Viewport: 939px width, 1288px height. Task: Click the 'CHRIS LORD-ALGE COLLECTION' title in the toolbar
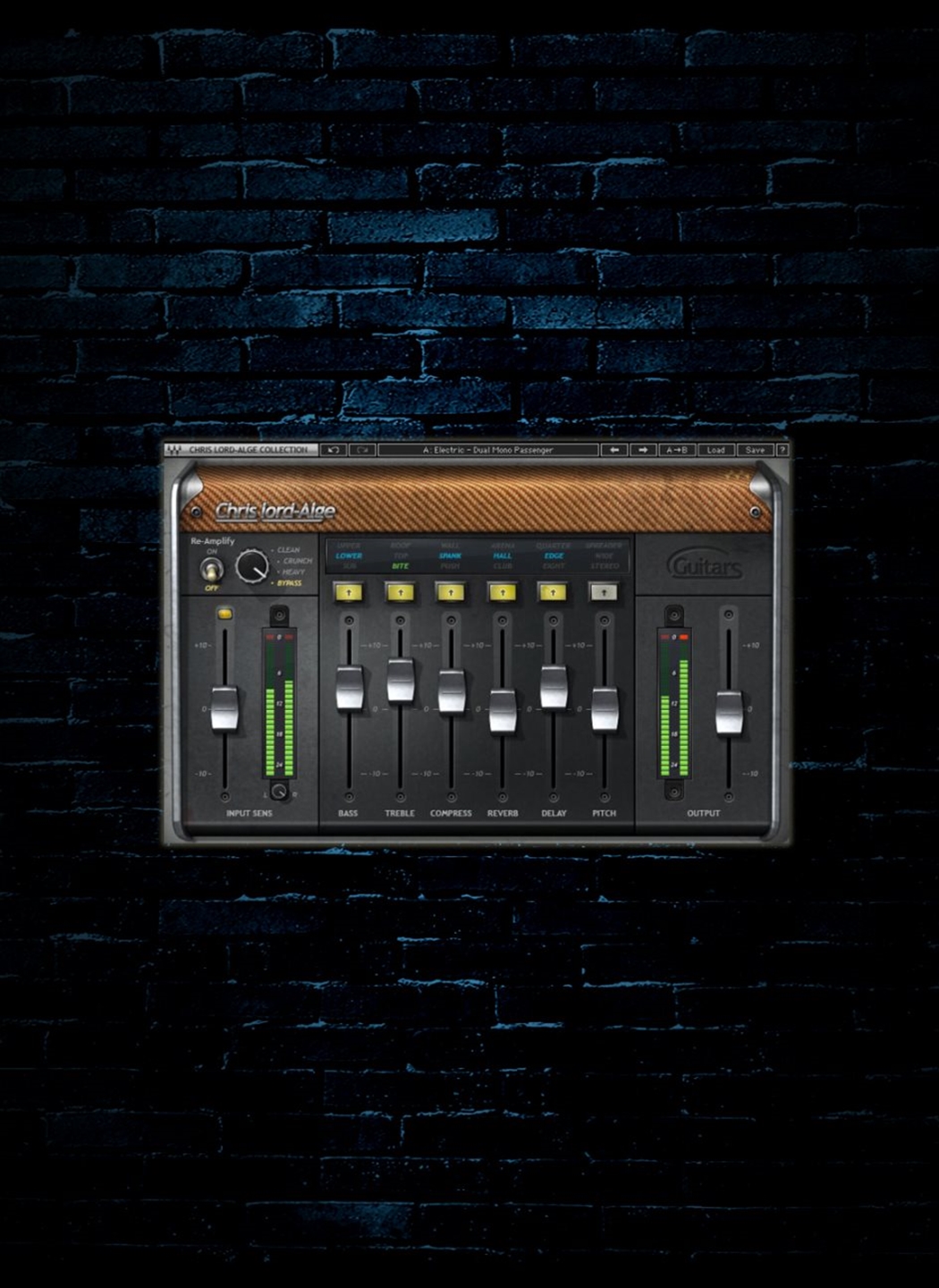[248, 450]
